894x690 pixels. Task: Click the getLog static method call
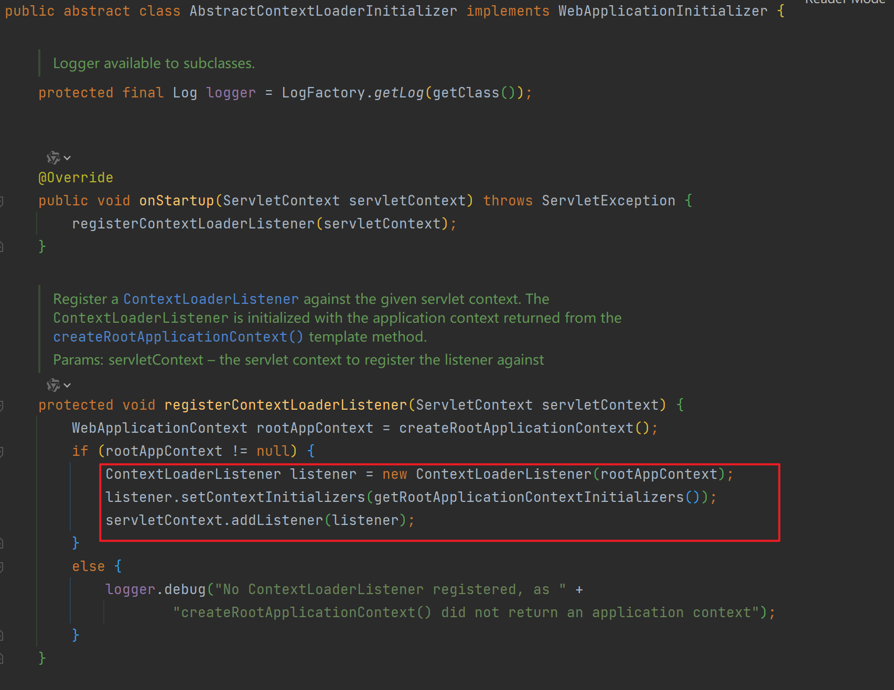coord(399,93)
